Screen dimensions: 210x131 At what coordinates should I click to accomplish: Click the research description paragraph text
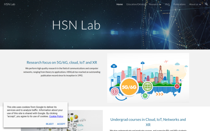62,72
